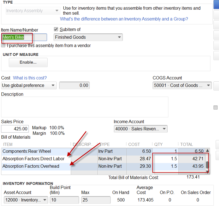Click the Item Name field Men's Bike
Viewport: 219px width, 212px height.
24,37
